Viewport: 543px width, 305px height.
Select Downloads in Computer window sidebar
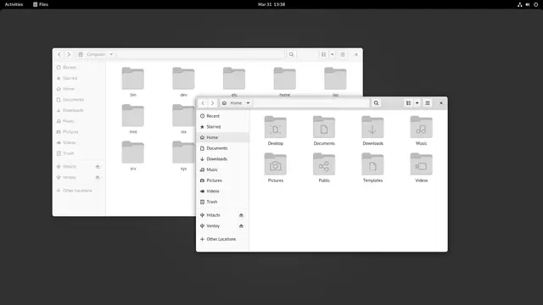[79, 110]
